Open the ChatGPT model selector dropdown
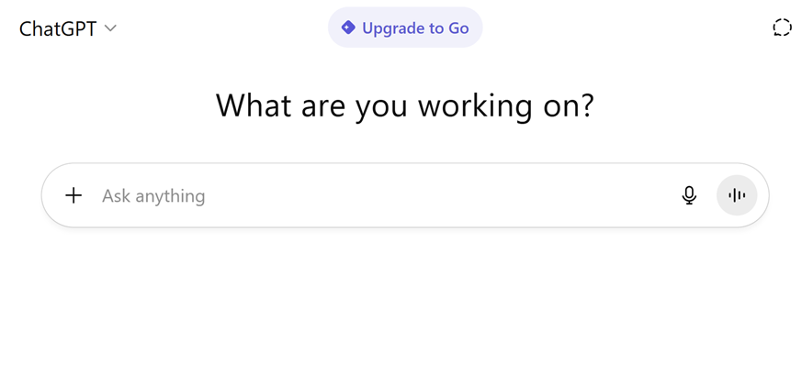Viewport: 802px width, 375px height. coord(68,28)
